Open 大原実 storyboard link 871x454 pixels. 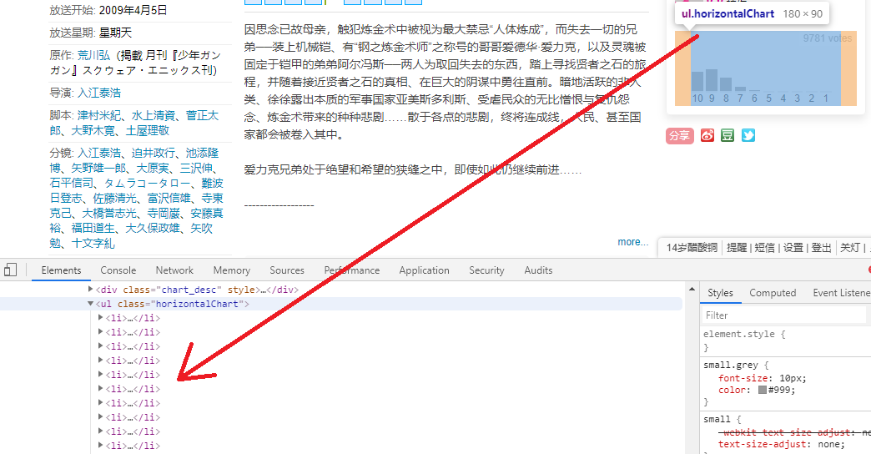tap(152, 168)
